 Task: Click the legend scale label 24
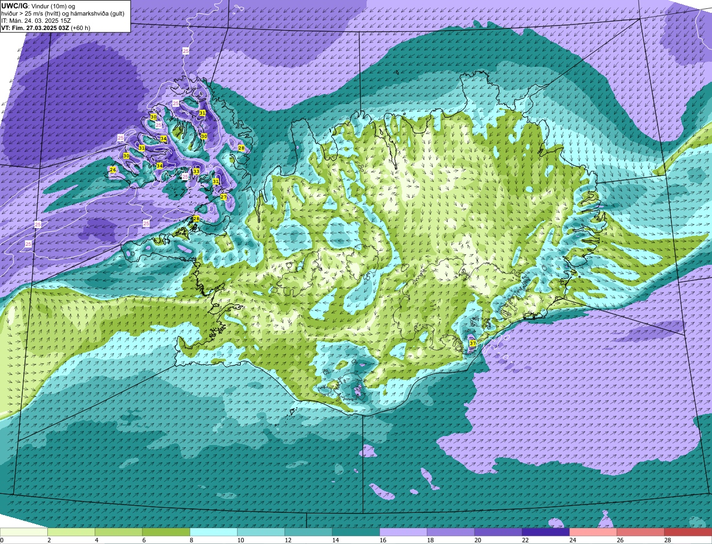click(x=572, y=540)
